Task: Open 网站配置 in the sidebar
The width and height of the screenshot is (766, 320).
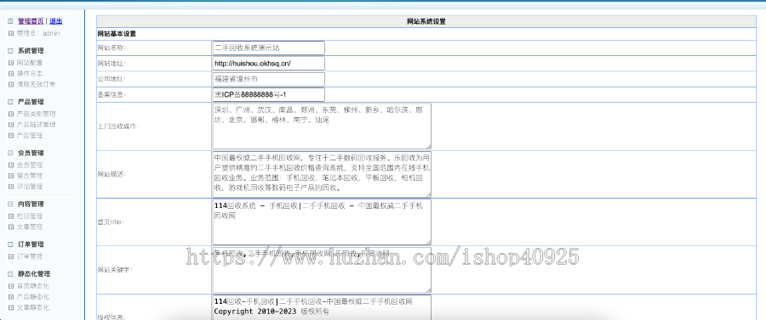Action: point(30,63)
